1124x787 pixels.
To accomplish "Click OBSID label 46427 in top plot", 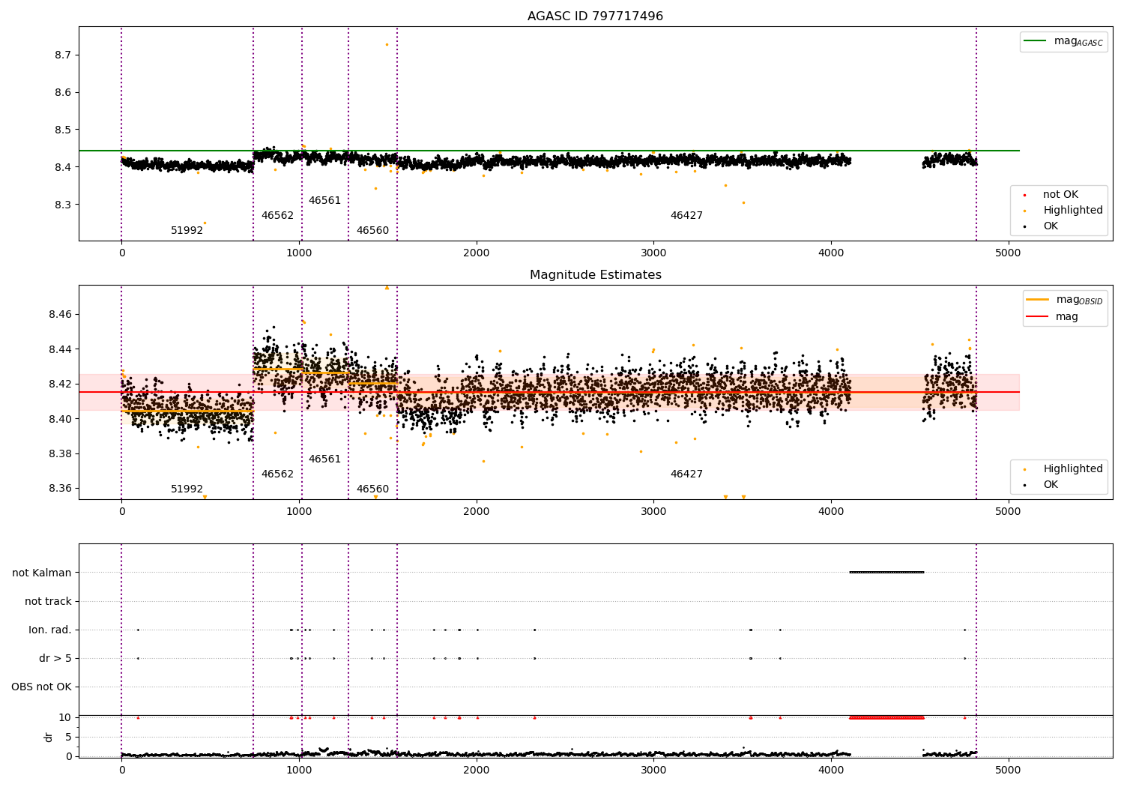I will (x=686, y=216).
